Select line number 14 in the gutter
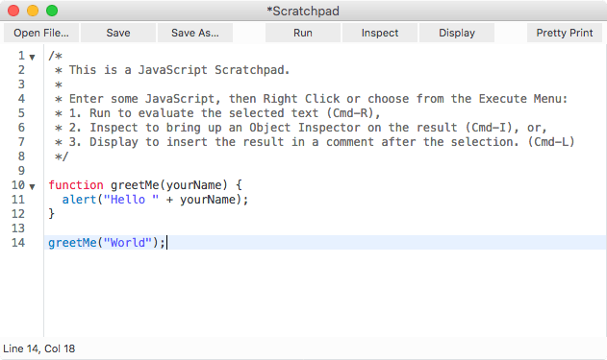The height and width of the screenshot is (360, 607). click(x=18, y=243)
